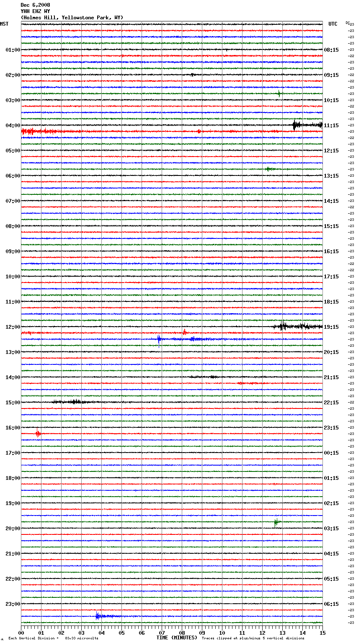The height and width of the screenshot is (644, 356).
Task: Click the "UTC" axis header
Action: click(x=333, y=24)
